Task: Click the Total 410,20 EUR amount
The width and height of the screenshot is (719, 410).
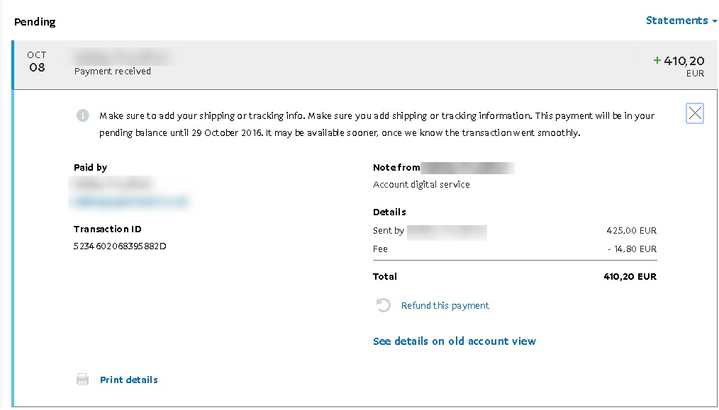Action: tap(630, 277)
